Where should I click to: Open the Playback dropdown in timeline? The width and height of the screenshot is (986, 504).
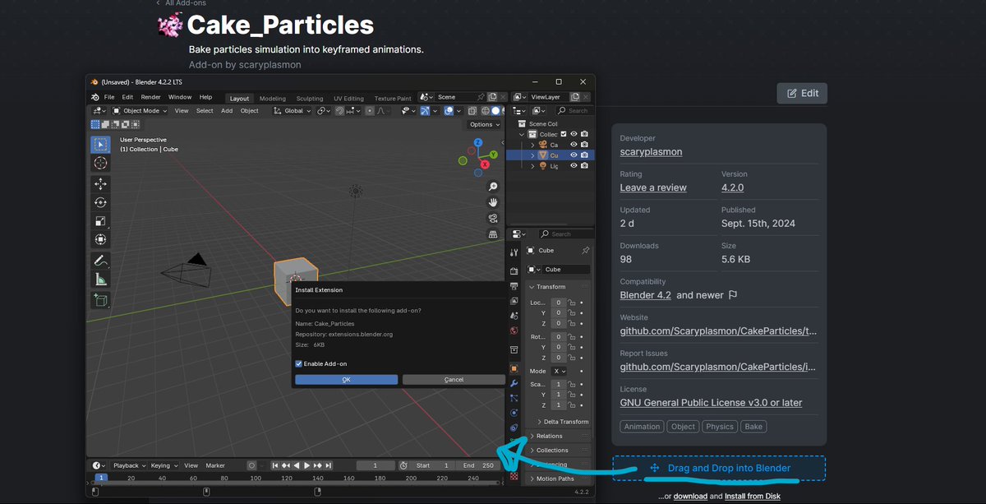point(130,465)
